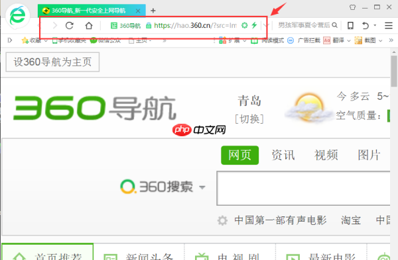Select the 网页 search tab
Screen dimensions: 398x260
240,155
